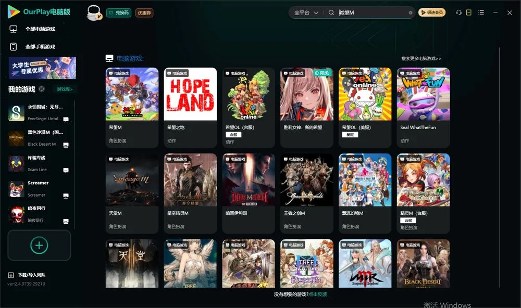Open the 暗黑伊甸园 Dark Eden card
Screen dimensions: 521x308
point(249,194)
